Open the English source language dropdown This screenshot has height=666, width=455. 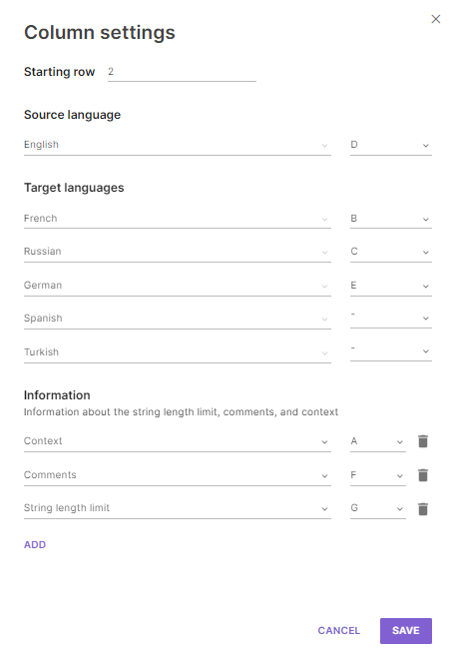click(177, 145)
